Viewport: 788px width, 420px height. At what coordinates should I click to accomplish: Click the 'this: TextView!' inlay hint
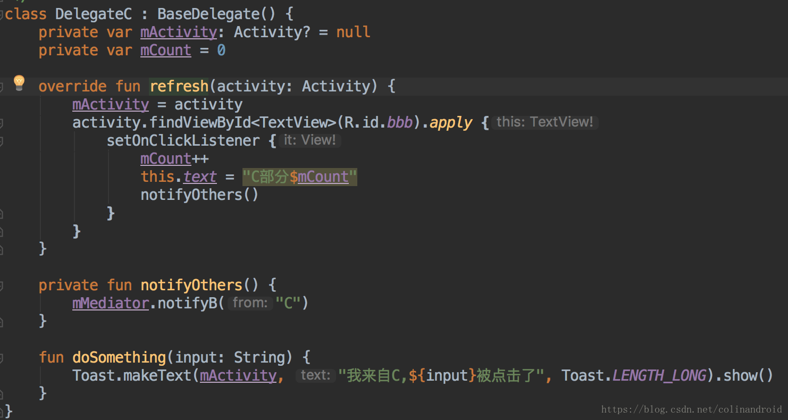click(544, 122)
